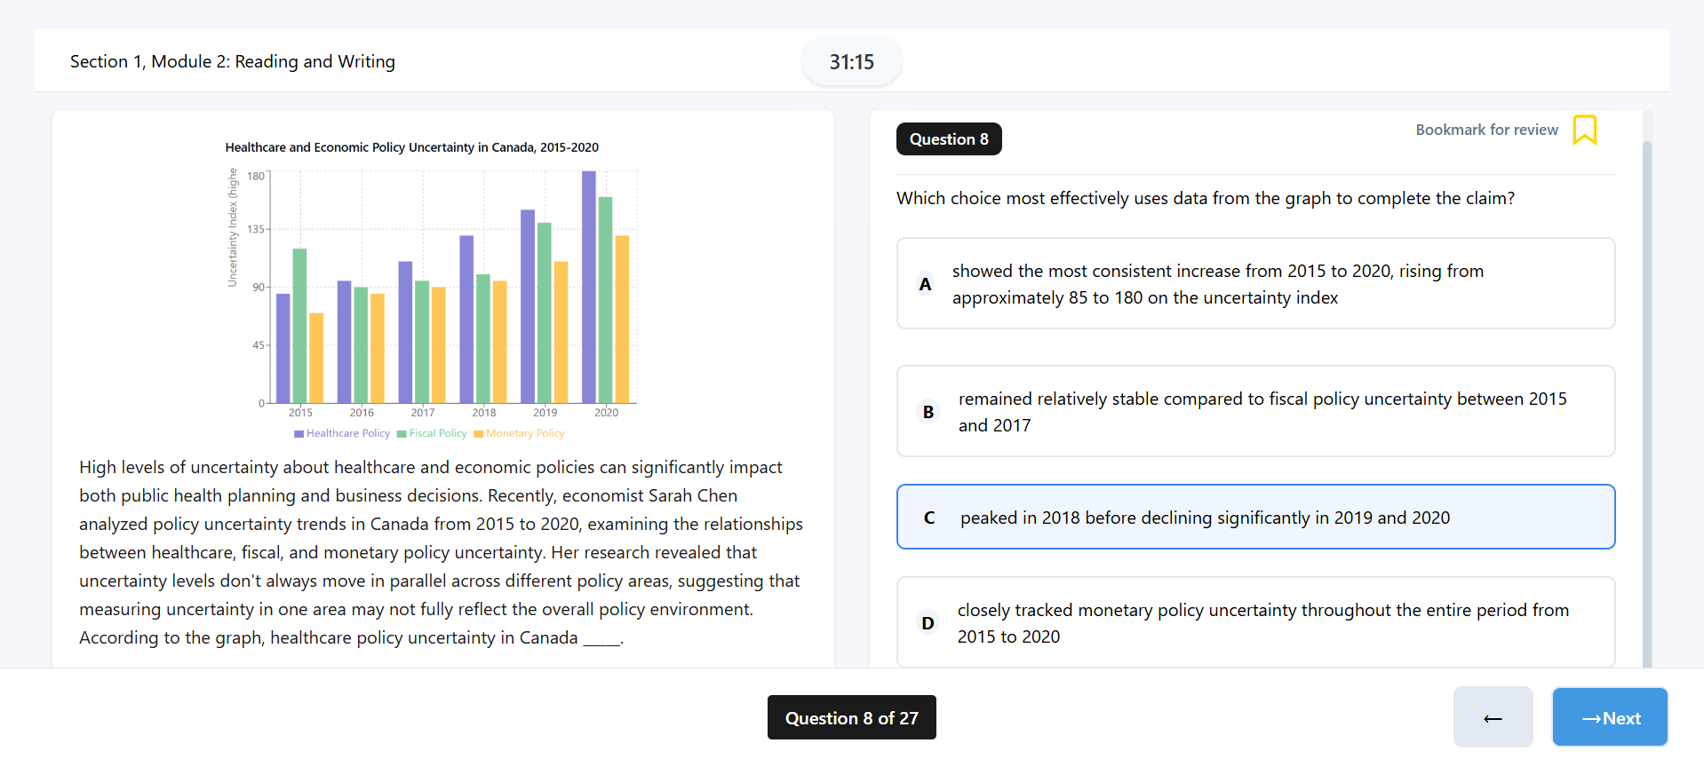The image size is (1704, 759).
Task: Open the 'Question 8 of 27' navigator
Action: pos(851,718)
